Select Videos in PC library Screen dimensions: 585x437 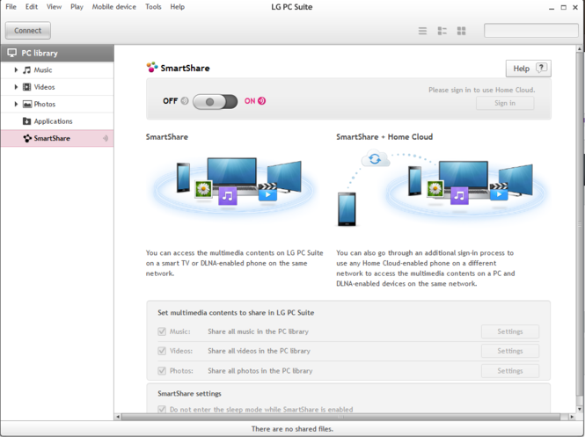click(x=57, y=87)
